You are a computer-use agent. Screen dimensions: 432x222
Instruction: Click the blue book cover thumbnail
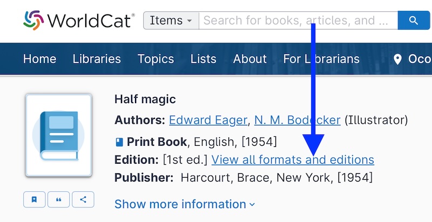58,135
